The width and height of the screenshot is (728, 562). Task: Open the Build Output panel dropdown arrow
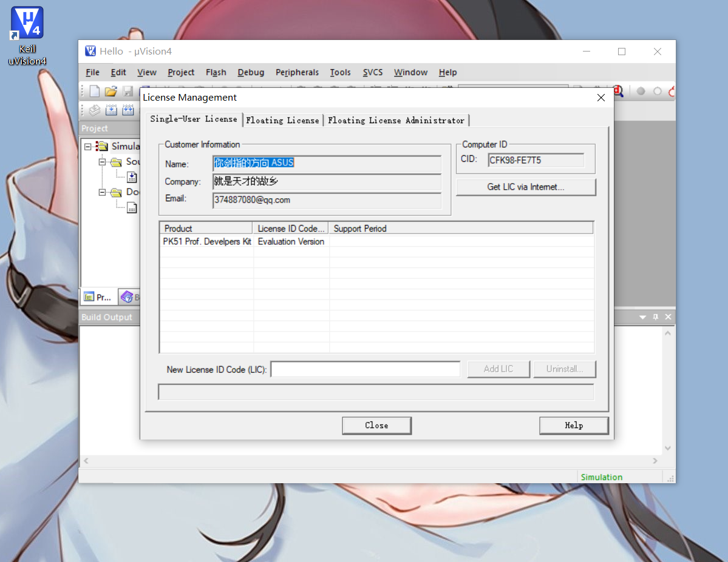coord(642,317)
